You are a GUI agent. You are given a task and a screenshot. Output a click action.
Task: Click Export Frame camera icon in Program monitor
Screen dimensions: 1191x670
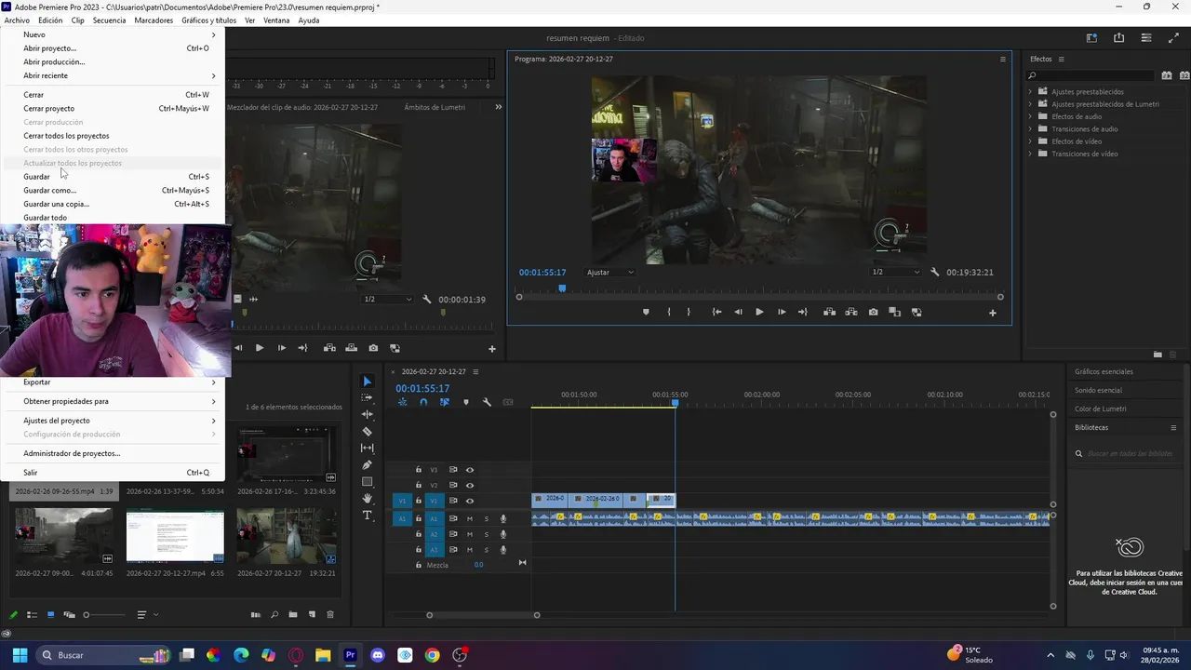pyautogui.click(x=873, y=313)
